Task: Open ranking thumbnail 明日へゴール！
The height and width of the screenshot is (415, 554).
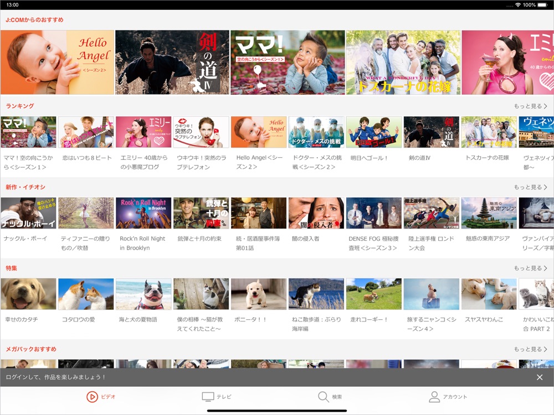Action: tap(374, 132)
